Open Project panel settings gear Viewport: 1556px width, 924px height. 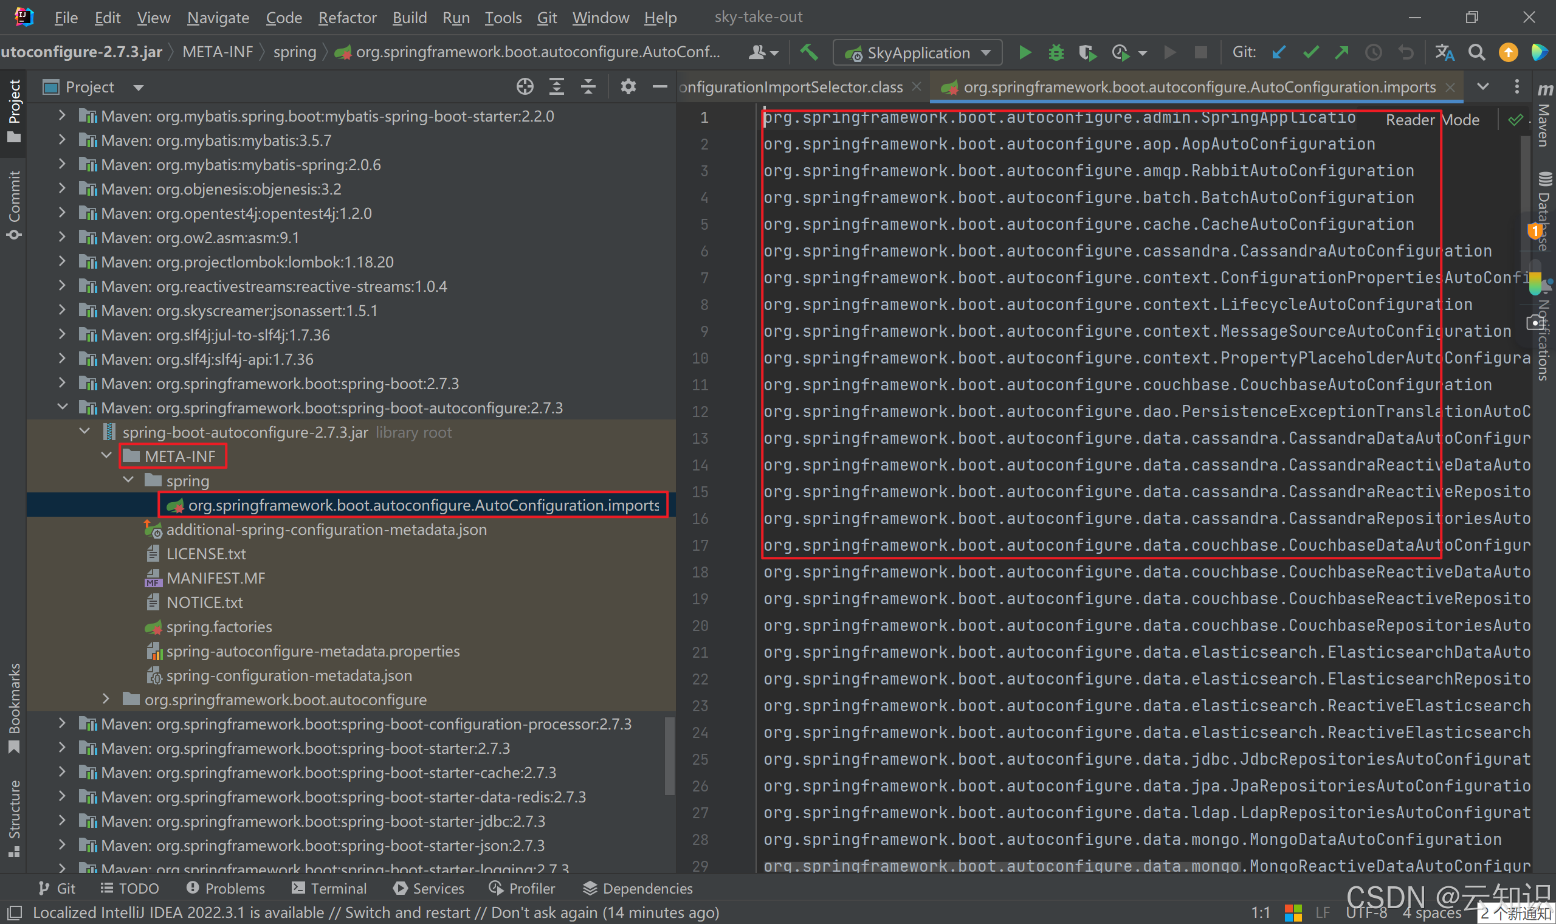(628, 87)
